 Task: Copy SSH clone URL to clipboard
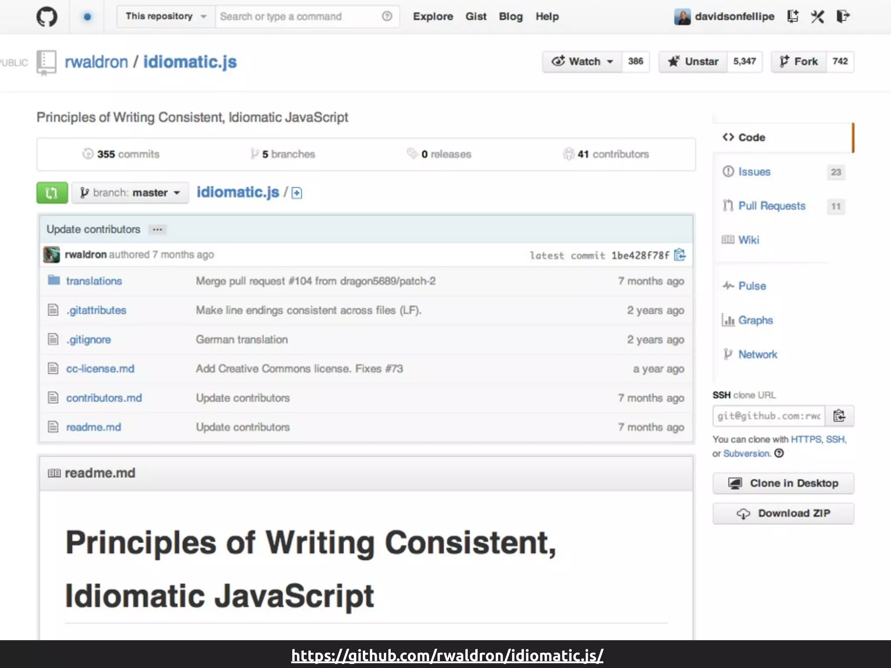(x=839, y=416)
